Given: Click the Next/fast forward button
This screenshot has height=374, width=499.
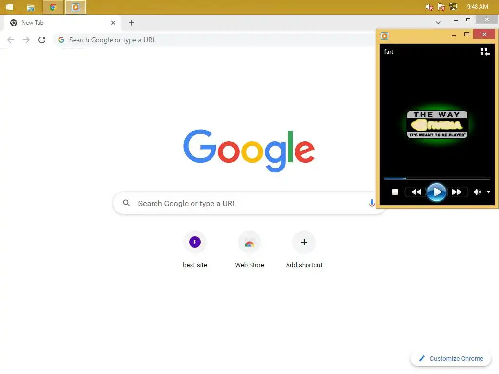Looking at the screenshot, I should [x=457, y=192].
